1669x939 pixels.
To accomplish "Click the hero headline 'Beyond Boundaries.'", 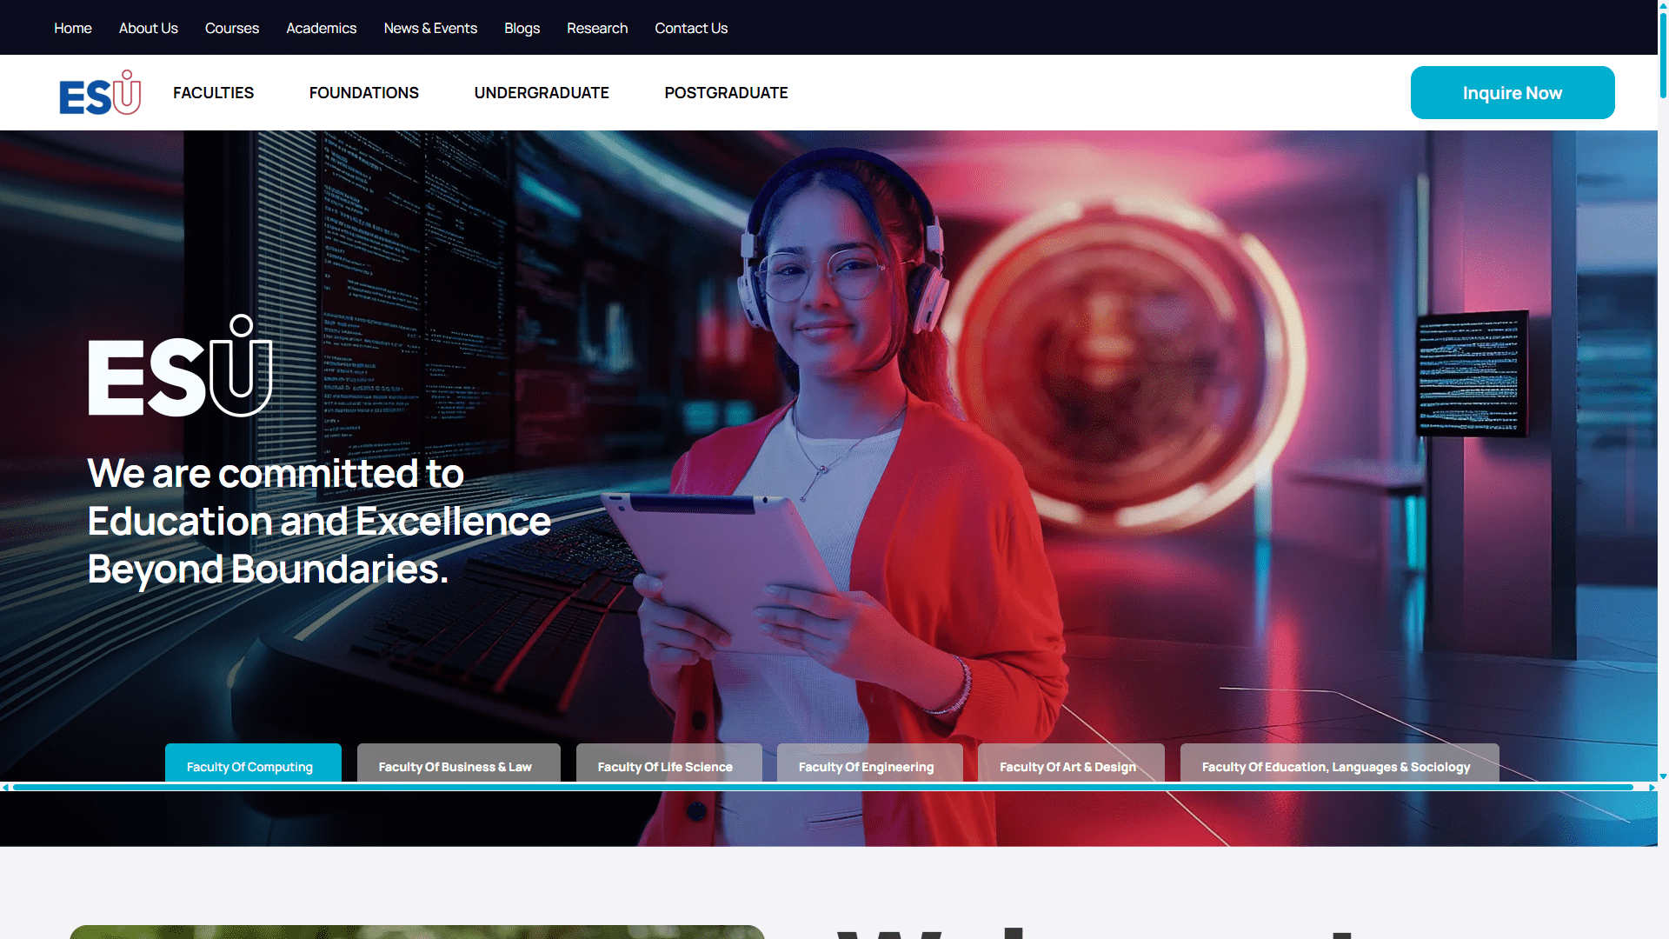I will [x=268, y=569].
